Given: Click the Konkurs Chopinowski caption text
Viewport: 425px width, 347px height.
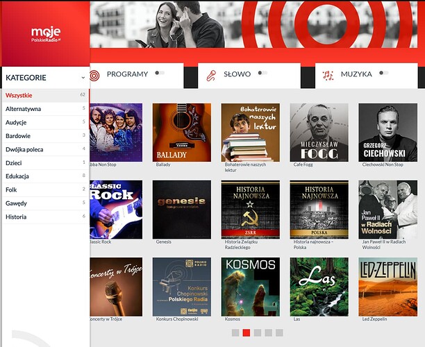Looking at the screenshot, I should [176, 319].
